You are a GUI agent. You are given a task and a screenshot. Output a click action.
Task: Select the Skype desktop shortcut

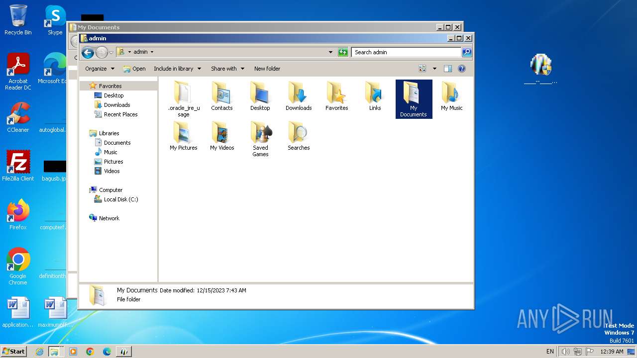pos(55,20)
